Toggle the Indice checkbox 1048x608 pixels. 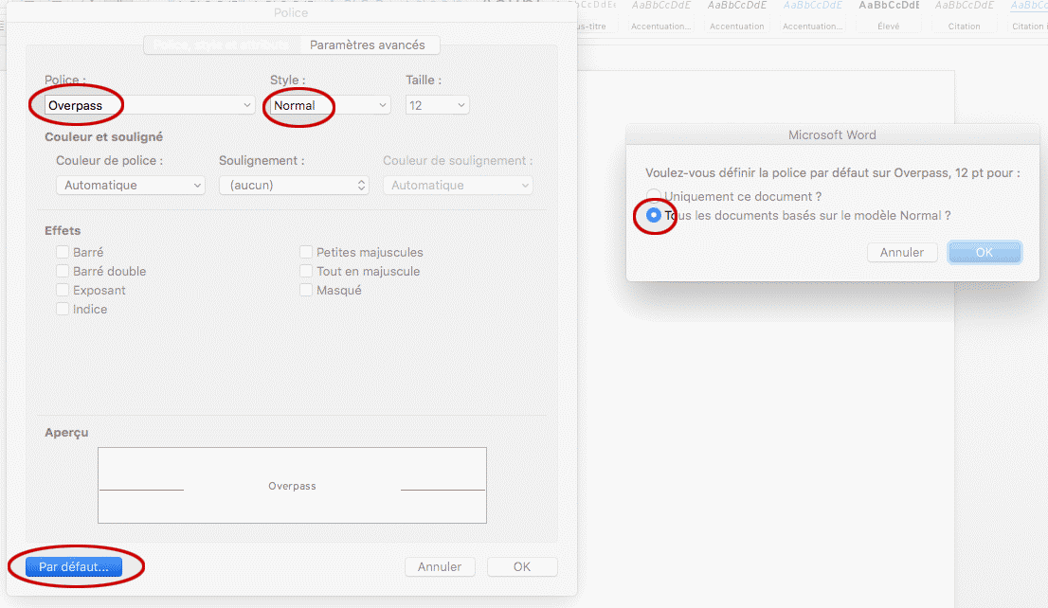point(63,310)
